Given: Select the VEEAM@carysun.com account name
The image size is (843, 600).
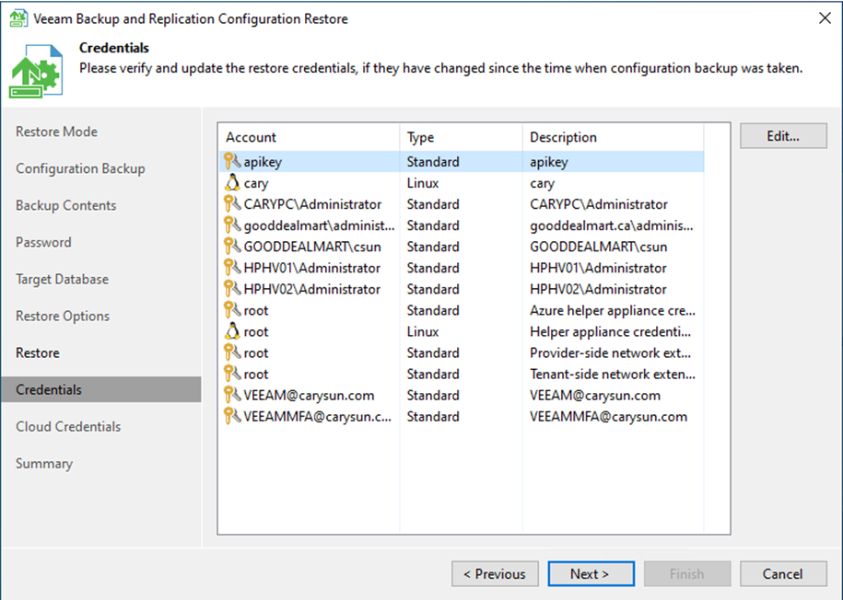Looking at the screenshot, I should [x=310, y=396].
